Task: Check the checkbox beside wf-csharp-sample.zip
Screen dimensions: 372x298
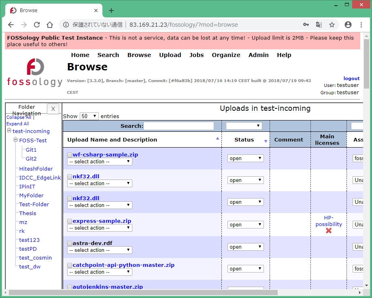Action: pyautogui.click(x=69, y=154)
